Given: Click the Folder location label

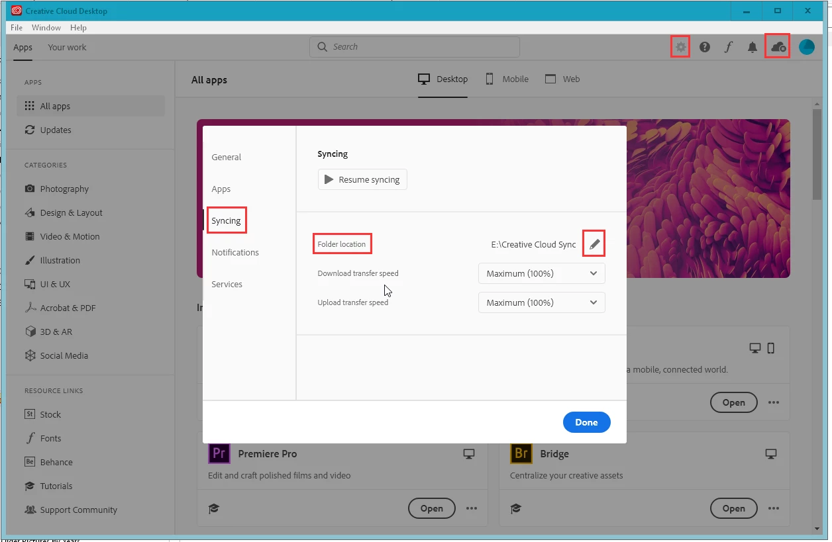Looking at the screenshot, I should click(341, 244).
